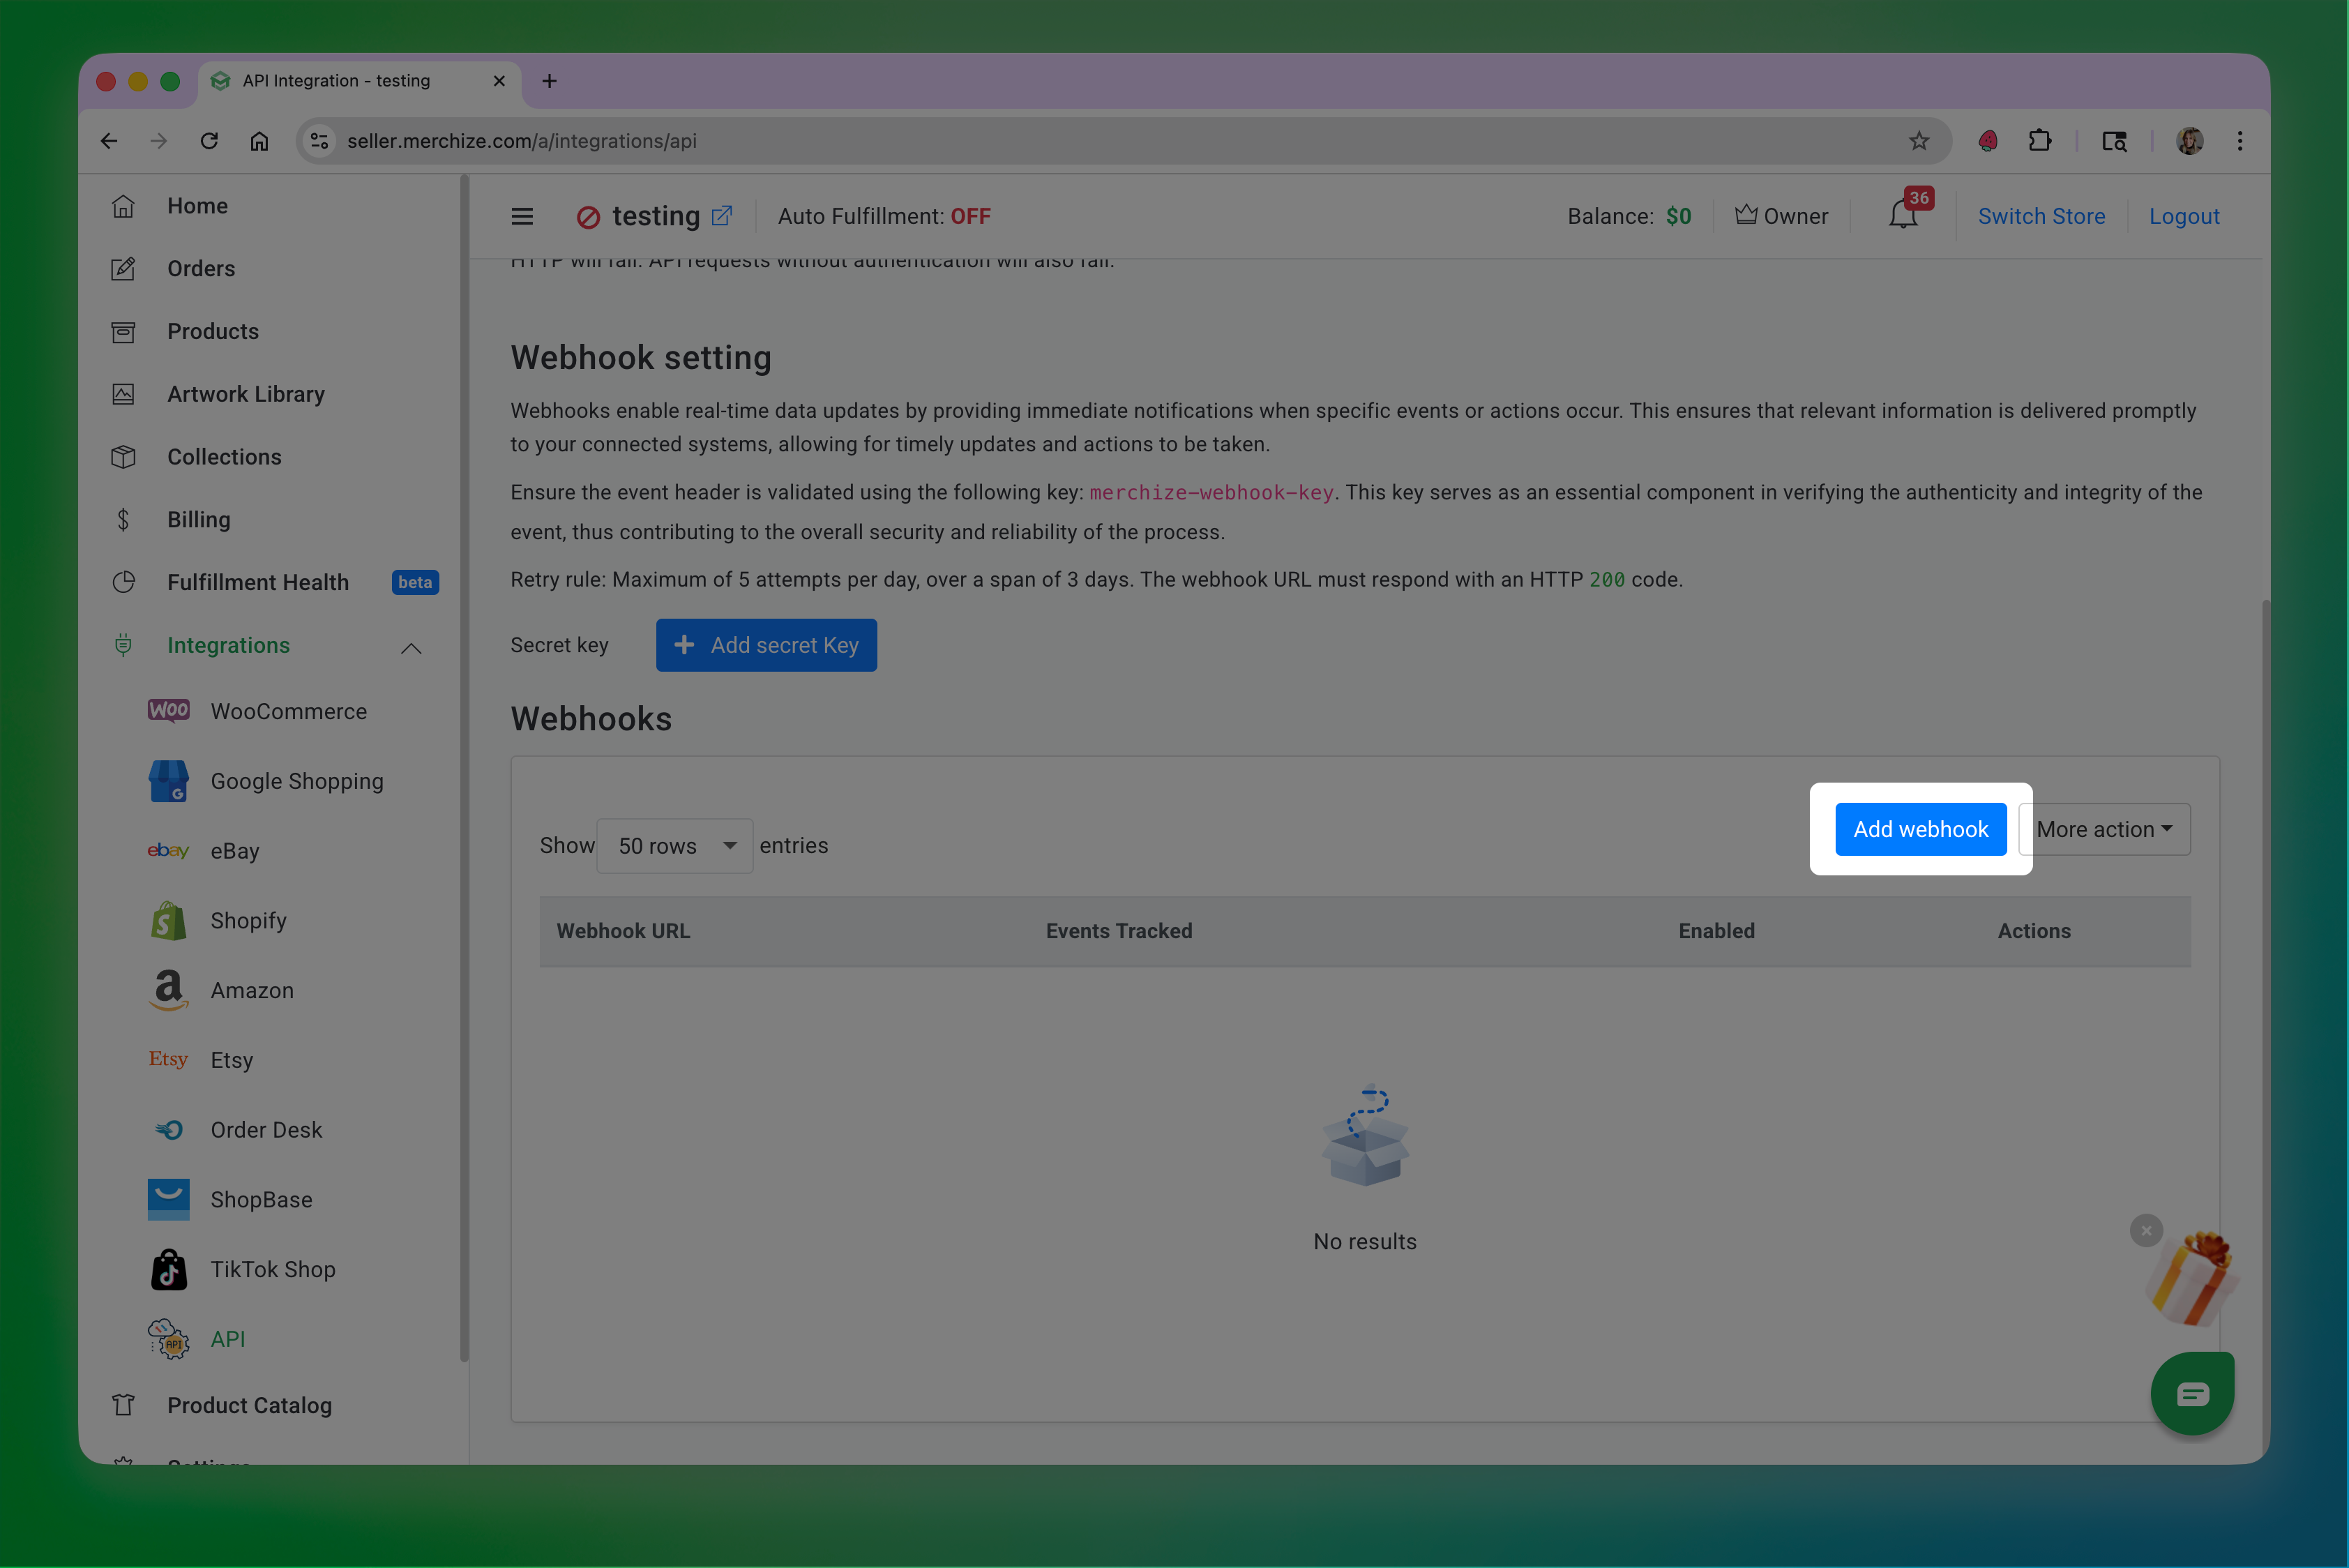Open the Google Shopping integration

(168, 781)
